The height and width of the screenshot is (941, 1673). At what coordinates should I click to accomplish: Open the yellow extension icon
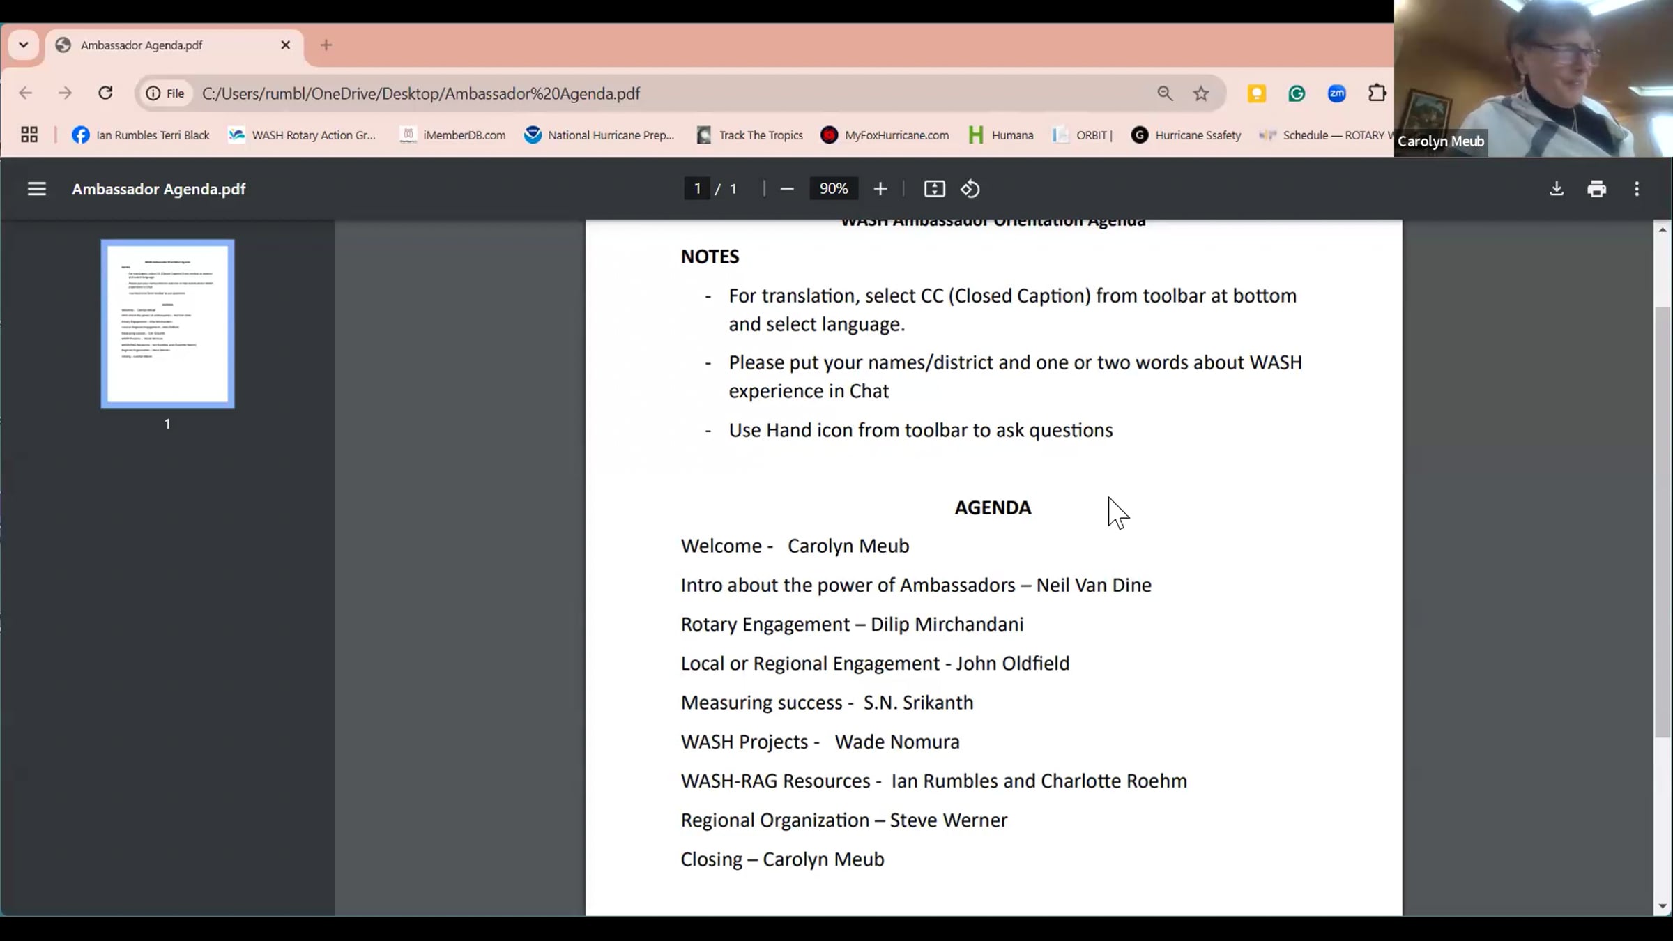(x=1256, y=93)
